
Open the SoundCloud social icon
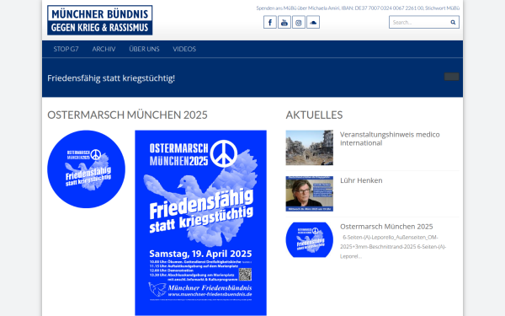pyautogui.click(x=313, y=22)
